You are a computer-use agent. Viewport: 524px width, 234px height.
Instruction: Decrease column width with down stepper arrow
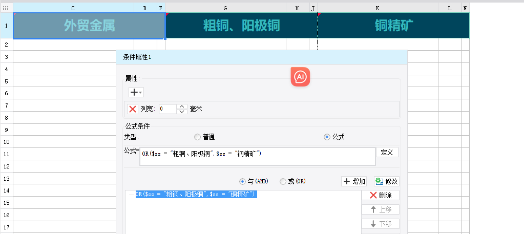[x=182, y=111]
